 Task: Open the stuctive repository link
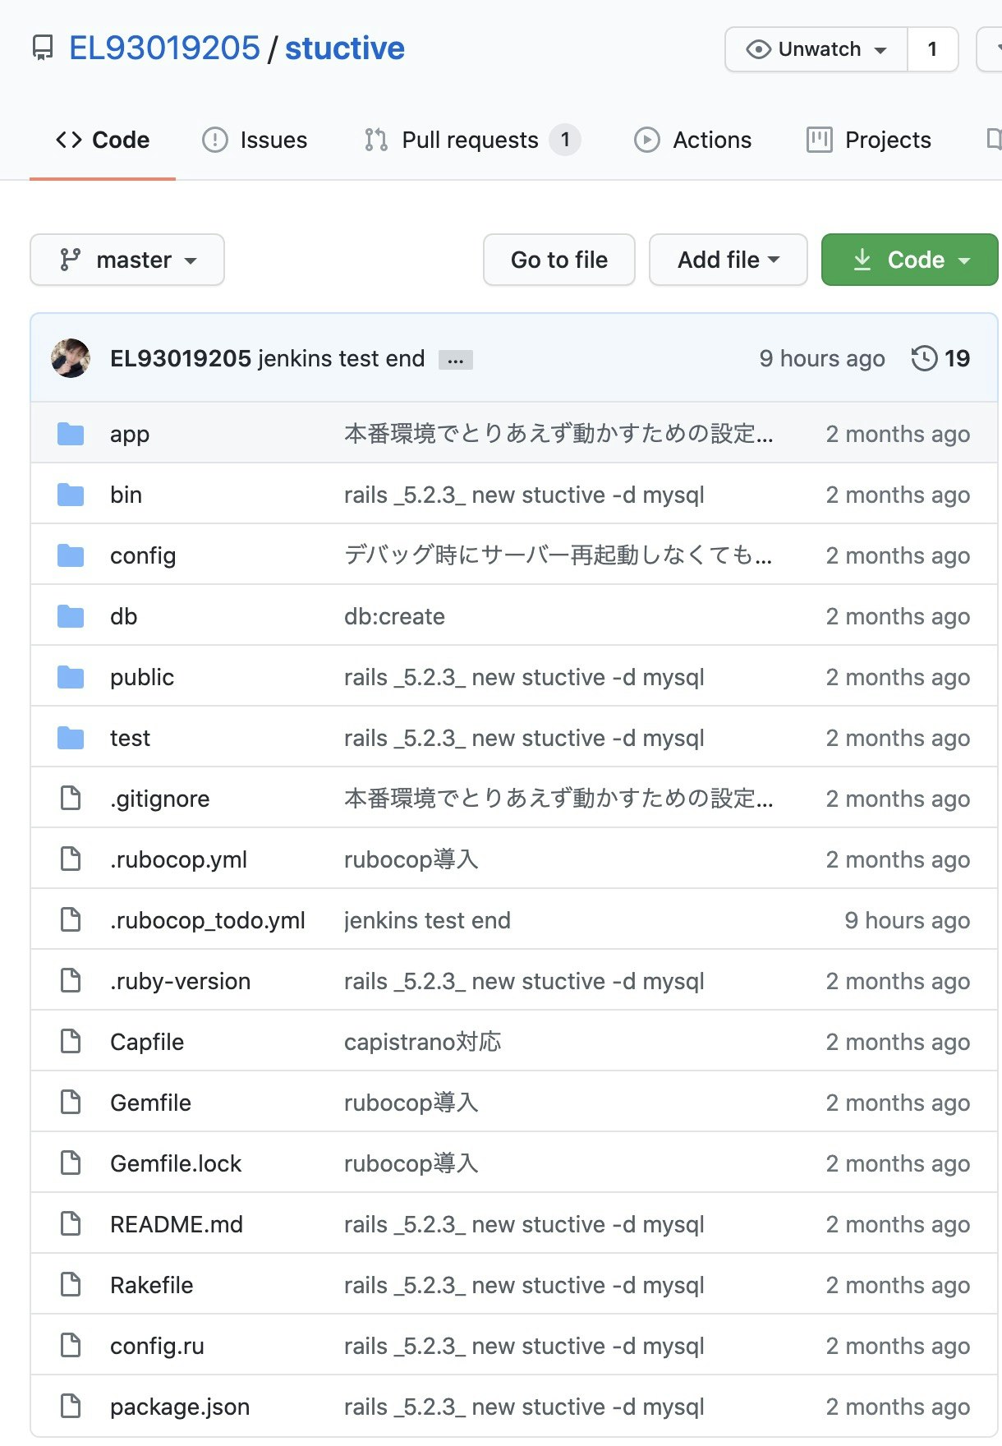pos(345,48)
